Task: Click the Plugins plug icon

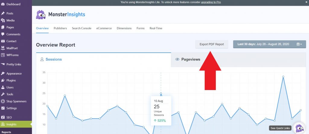Action: [x=3, y=80]
